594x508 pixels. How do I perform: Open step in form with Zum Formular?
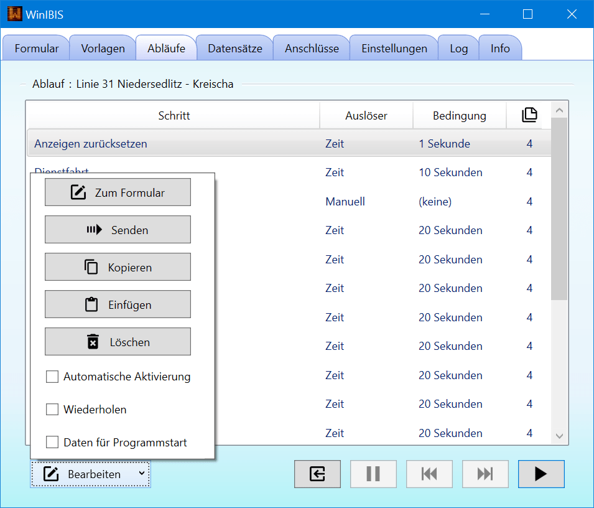click(x=118, y=192)
